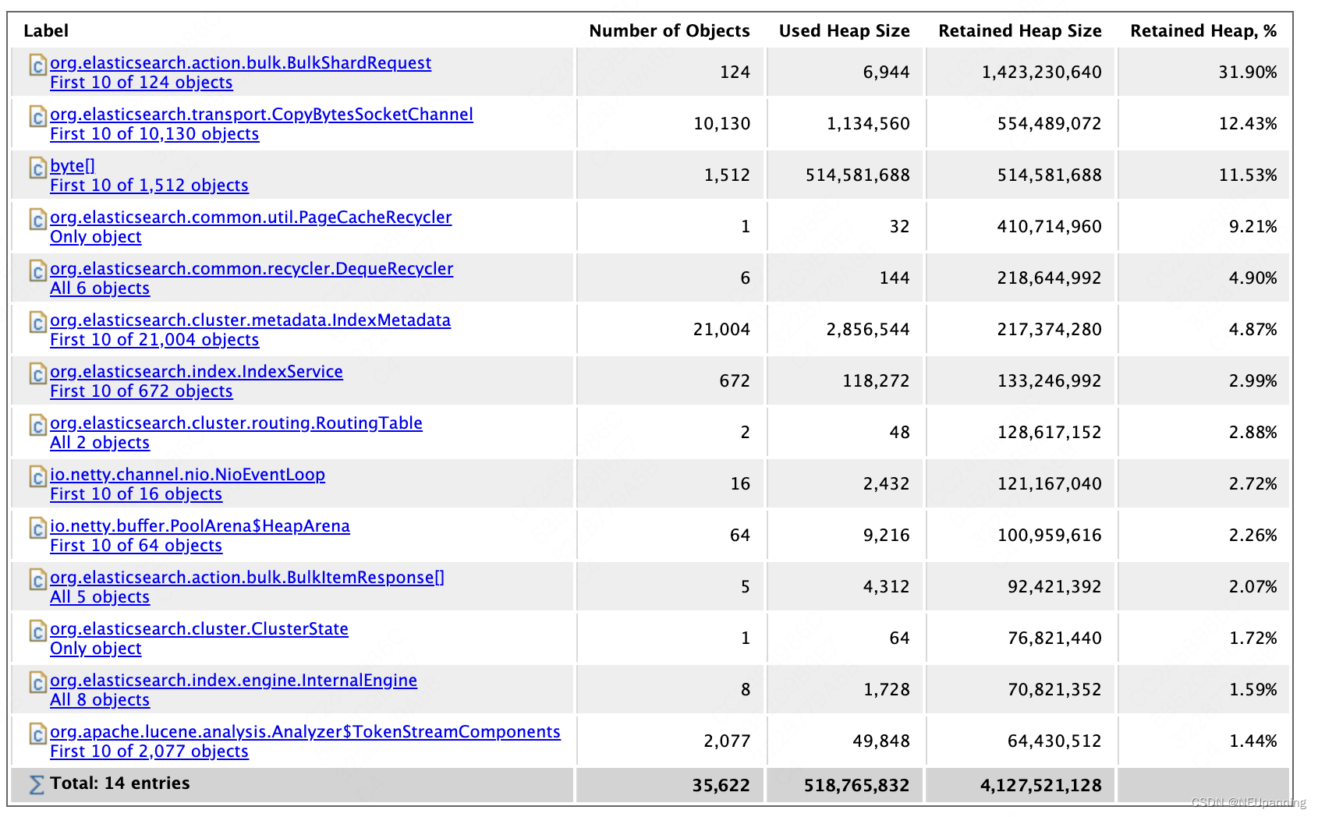The width and height of the screenshot is (1318, 817).
Task: Click the class icon beside byte[]
Action: point(37,168)
